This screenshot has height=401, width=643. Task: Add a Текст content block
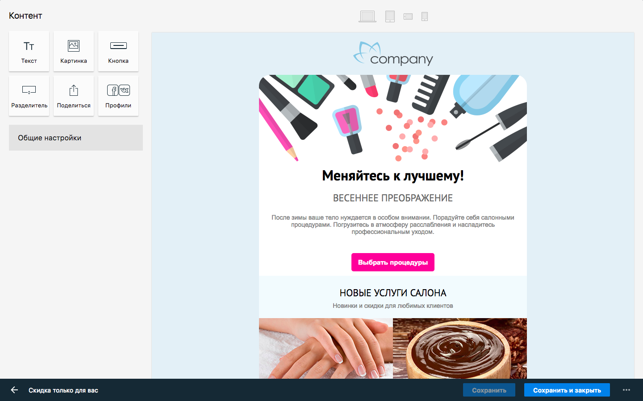point(29,51)
